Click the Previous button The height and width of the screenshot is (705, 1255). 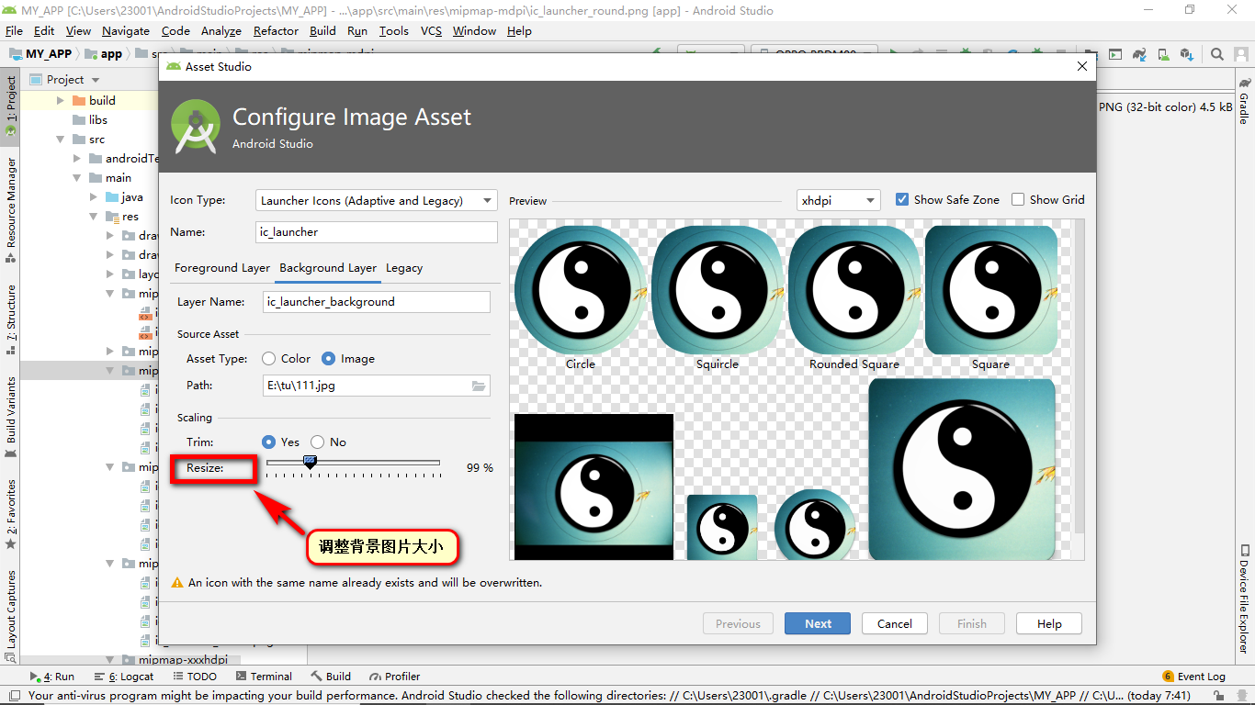(738, 623)
